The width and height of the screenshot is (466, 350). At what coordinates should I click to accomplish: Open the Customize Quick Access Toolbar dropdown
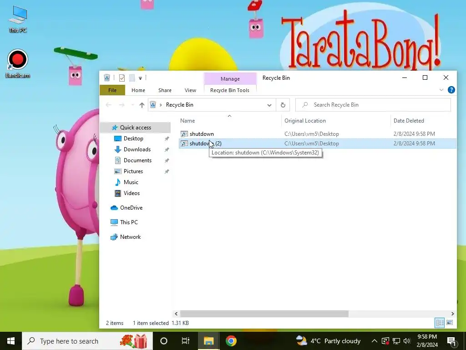(140, 78)
